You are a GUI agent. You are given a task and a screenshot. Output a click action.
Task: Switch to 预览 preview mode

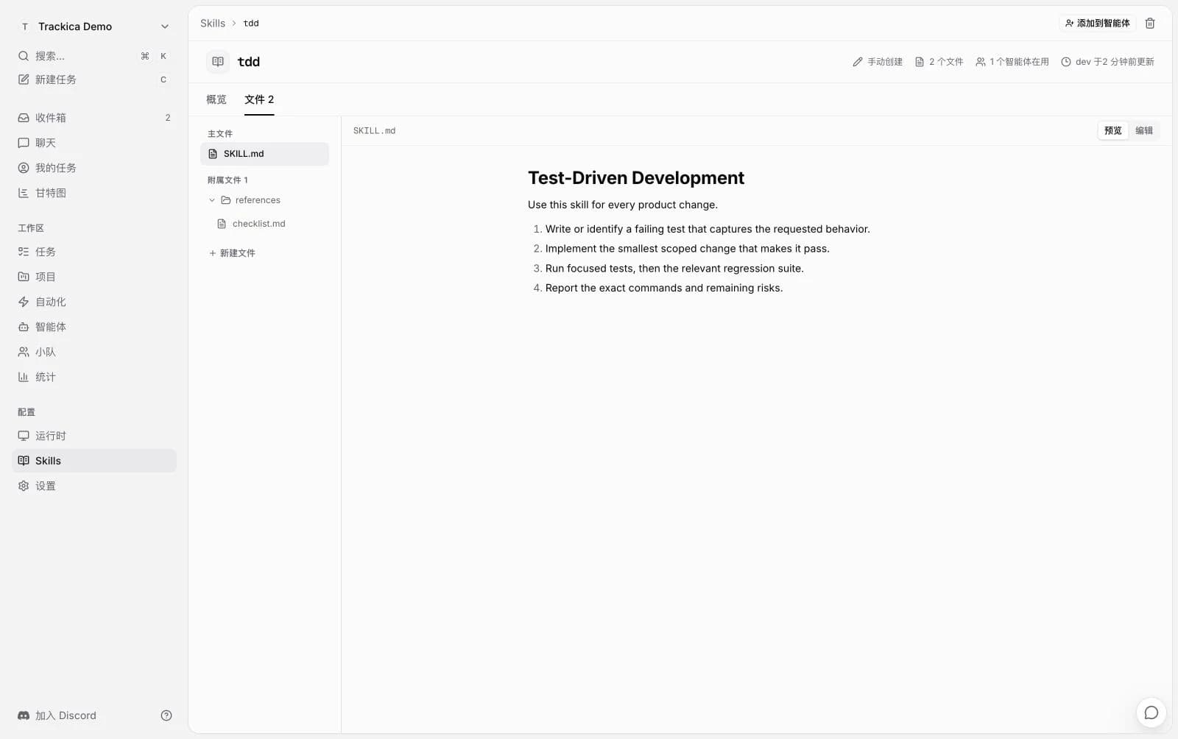coord(1113,130)
